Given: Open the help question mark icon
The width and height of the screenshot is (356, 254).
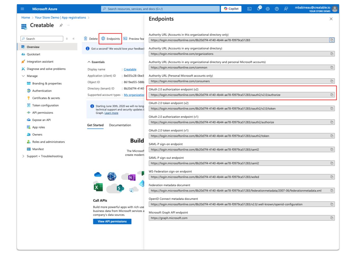Looking at the screenshot, I should pos(277,9).
